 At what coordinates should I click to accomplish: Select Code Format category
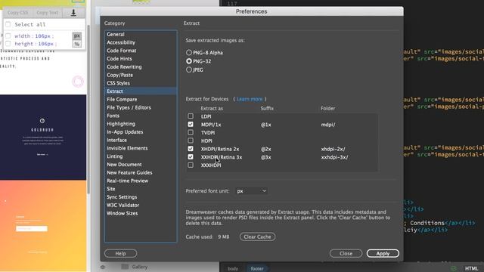[141, 51]
